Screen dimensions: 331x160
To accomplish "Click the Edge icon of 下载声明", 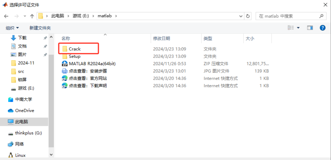I will [x=64, y=86].
